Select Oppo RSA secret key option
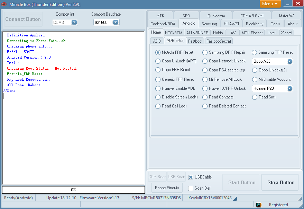The width and height of the screenshot is (304, 209). pyautogui.click(x=205, y=70)
